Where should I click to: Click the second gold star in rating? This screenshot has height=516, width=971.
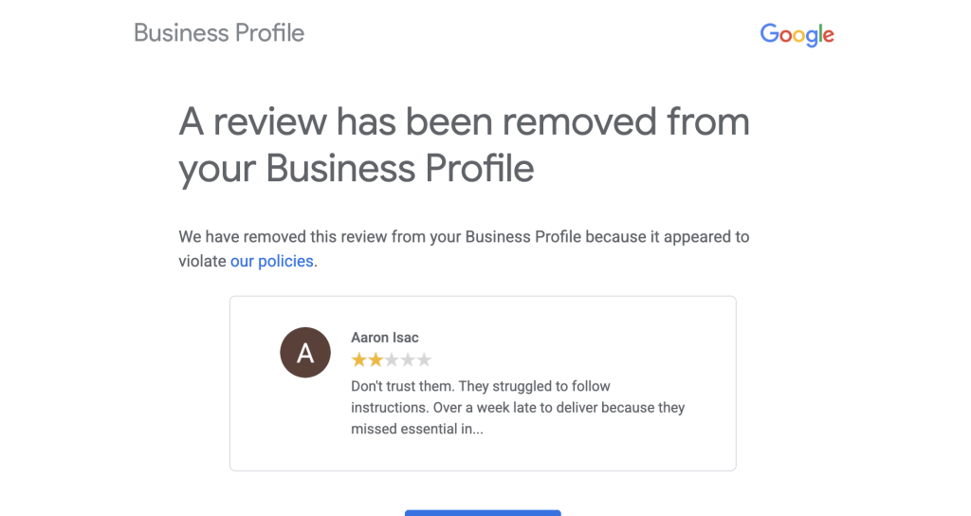376,360
